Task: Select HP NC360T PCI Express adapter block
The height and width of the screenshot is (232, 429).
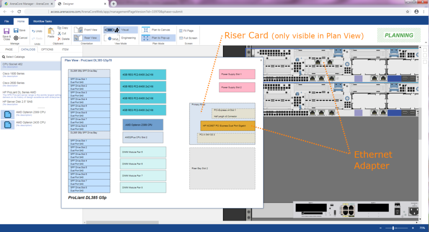Action: point(227,126)
